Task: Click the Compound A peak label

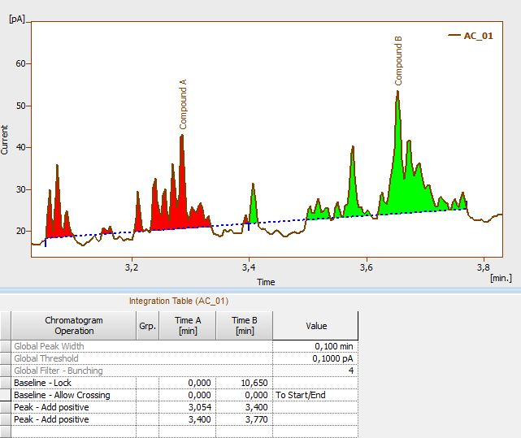Action: point(183,104)
